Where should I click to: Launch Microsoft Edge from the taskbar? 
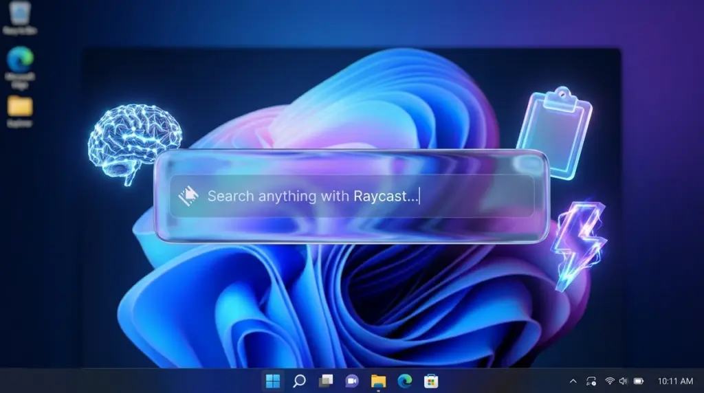pyautogui.click(x=404, y=381)
